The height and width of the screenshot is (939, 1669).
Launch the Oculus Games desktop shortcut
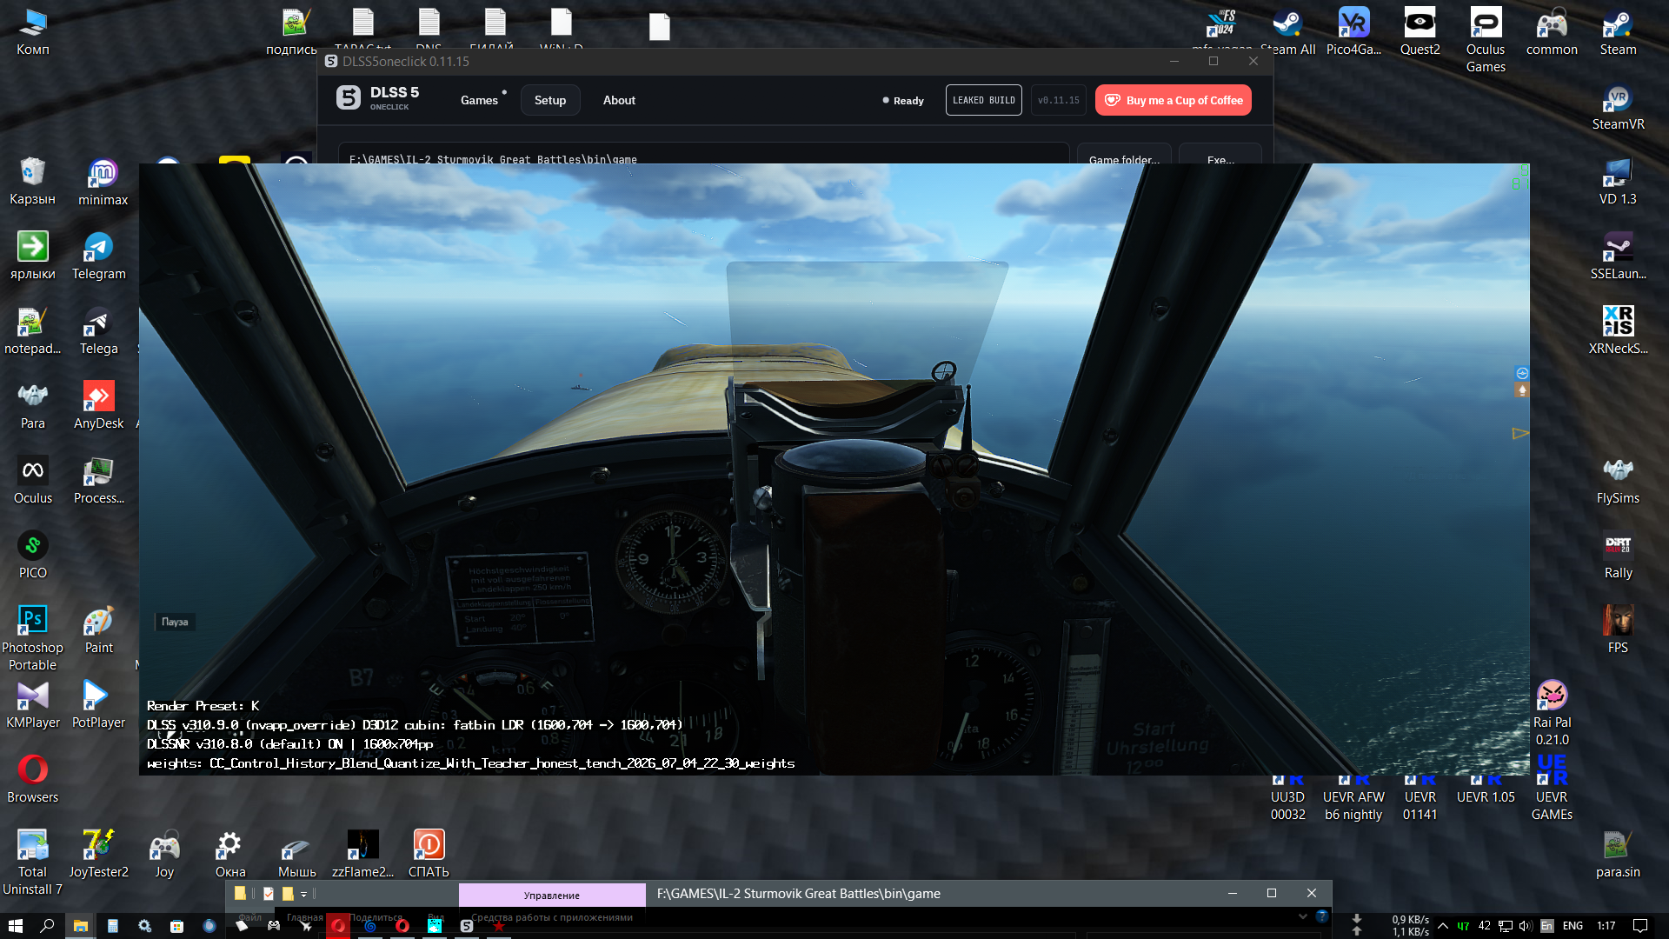1486,39
